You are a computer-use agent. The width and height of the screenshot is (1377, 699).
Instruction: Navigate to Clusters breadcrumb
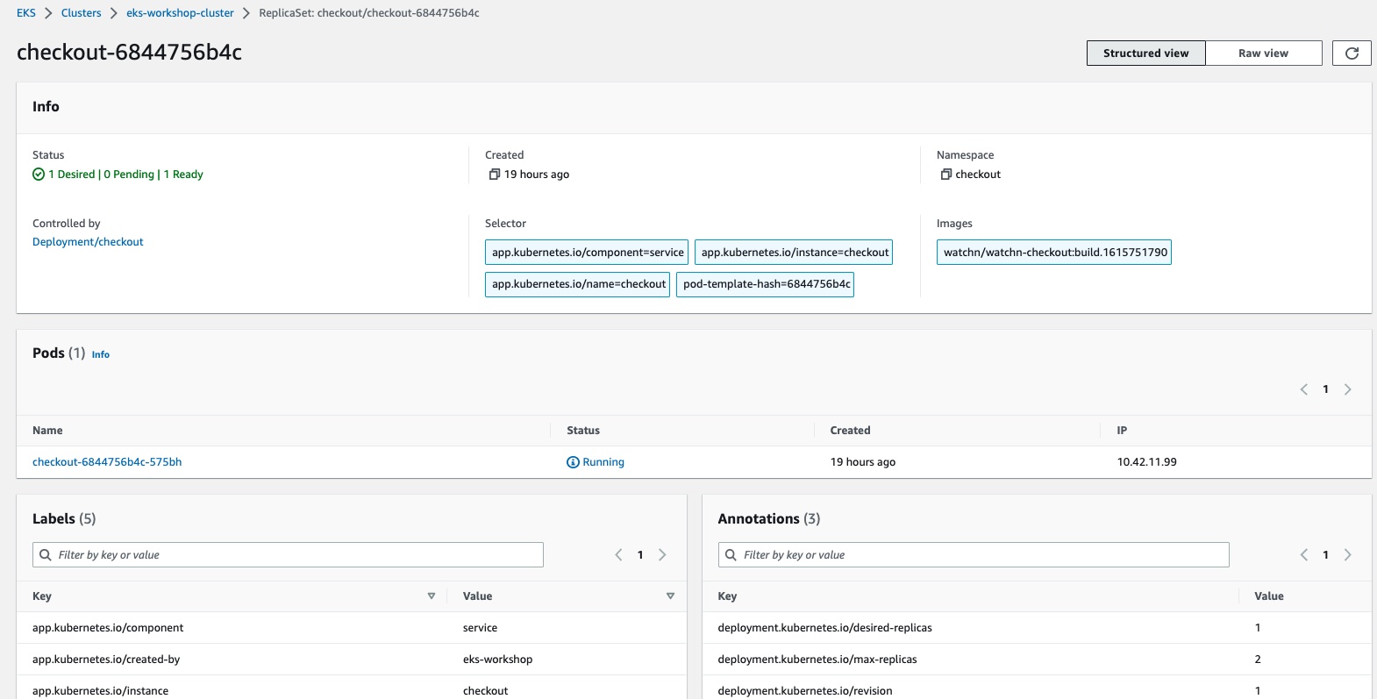[x=81, y=13]
